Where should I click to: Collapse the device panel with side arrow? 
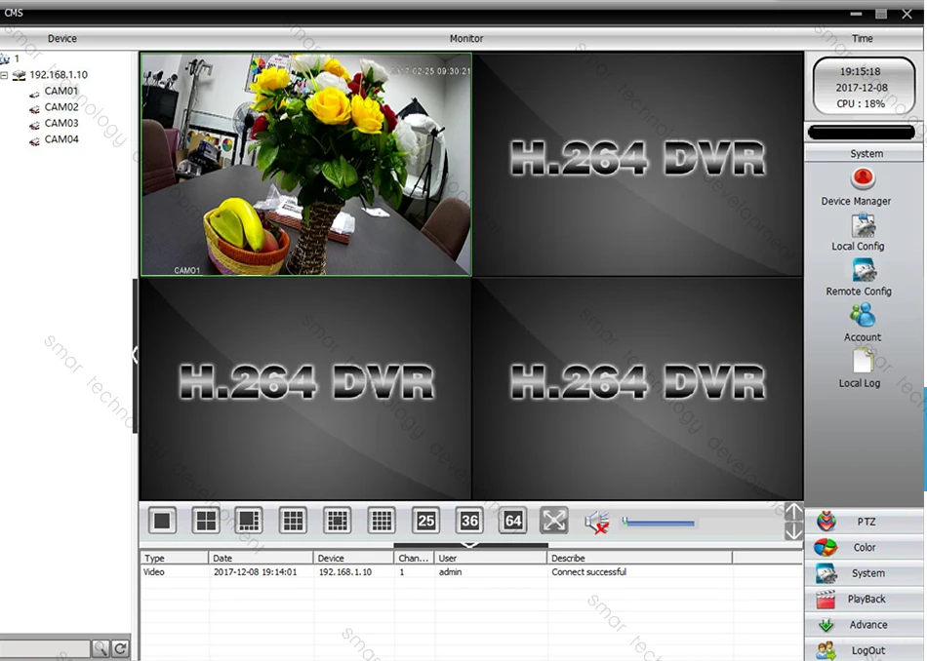(x=135, y=355)
